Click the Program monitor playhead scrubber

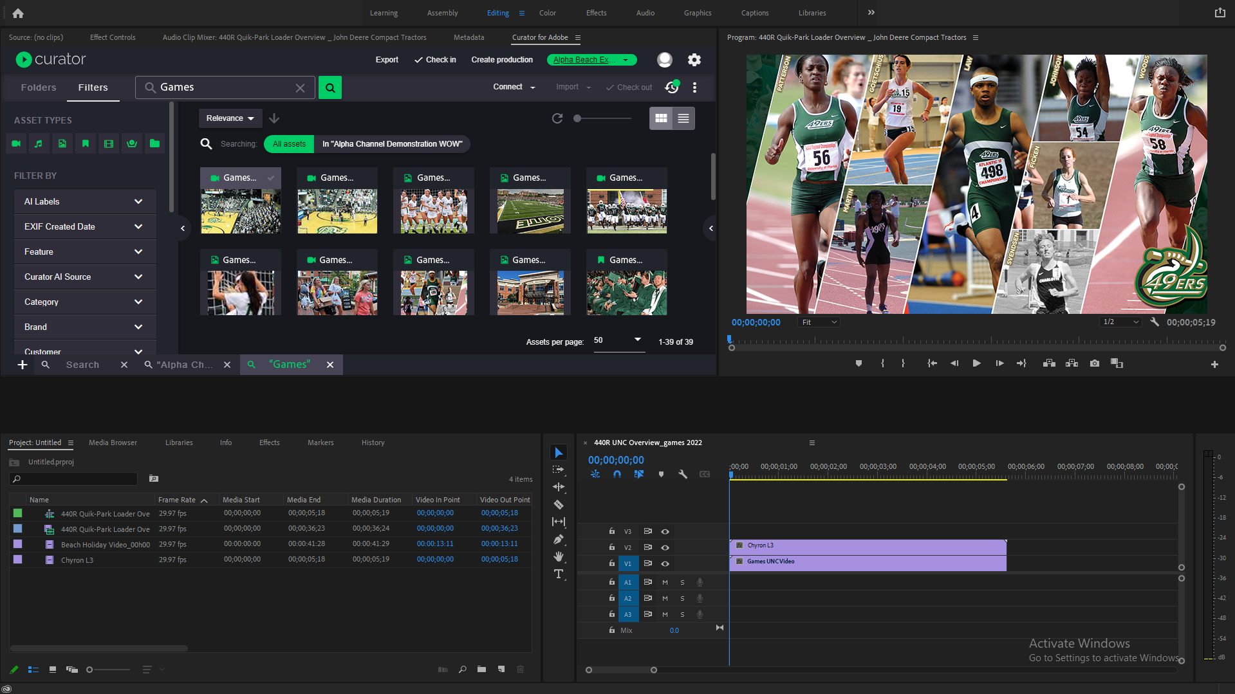(x=729, y=339)
